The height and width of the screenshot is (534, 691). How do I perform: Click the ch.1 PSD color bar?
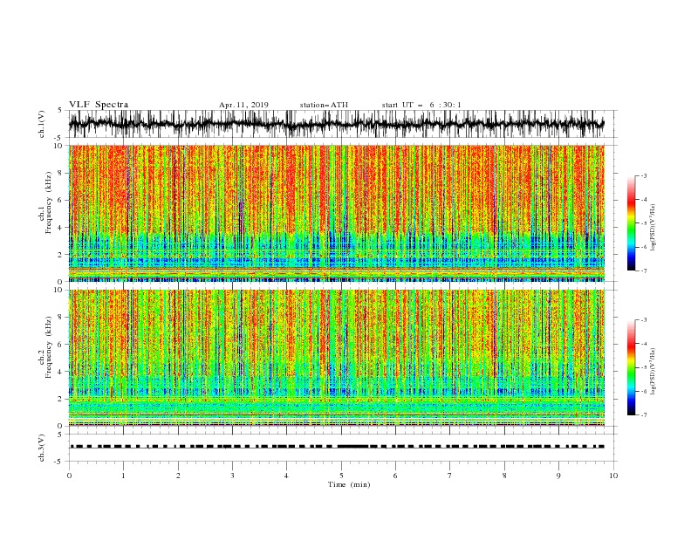(631, 223)
